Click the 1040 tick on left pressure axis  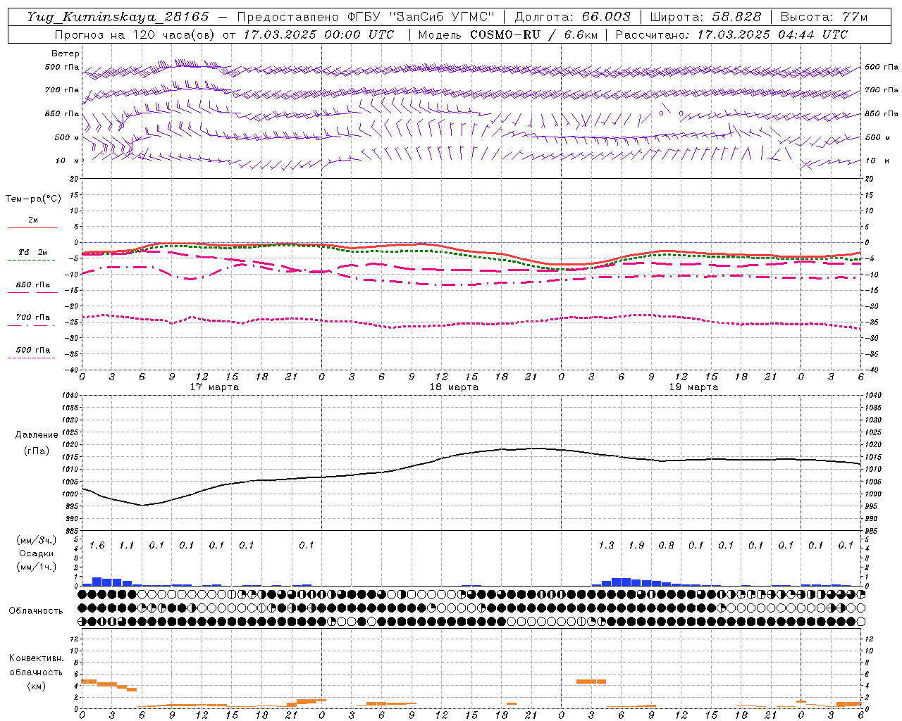point(70,396)
